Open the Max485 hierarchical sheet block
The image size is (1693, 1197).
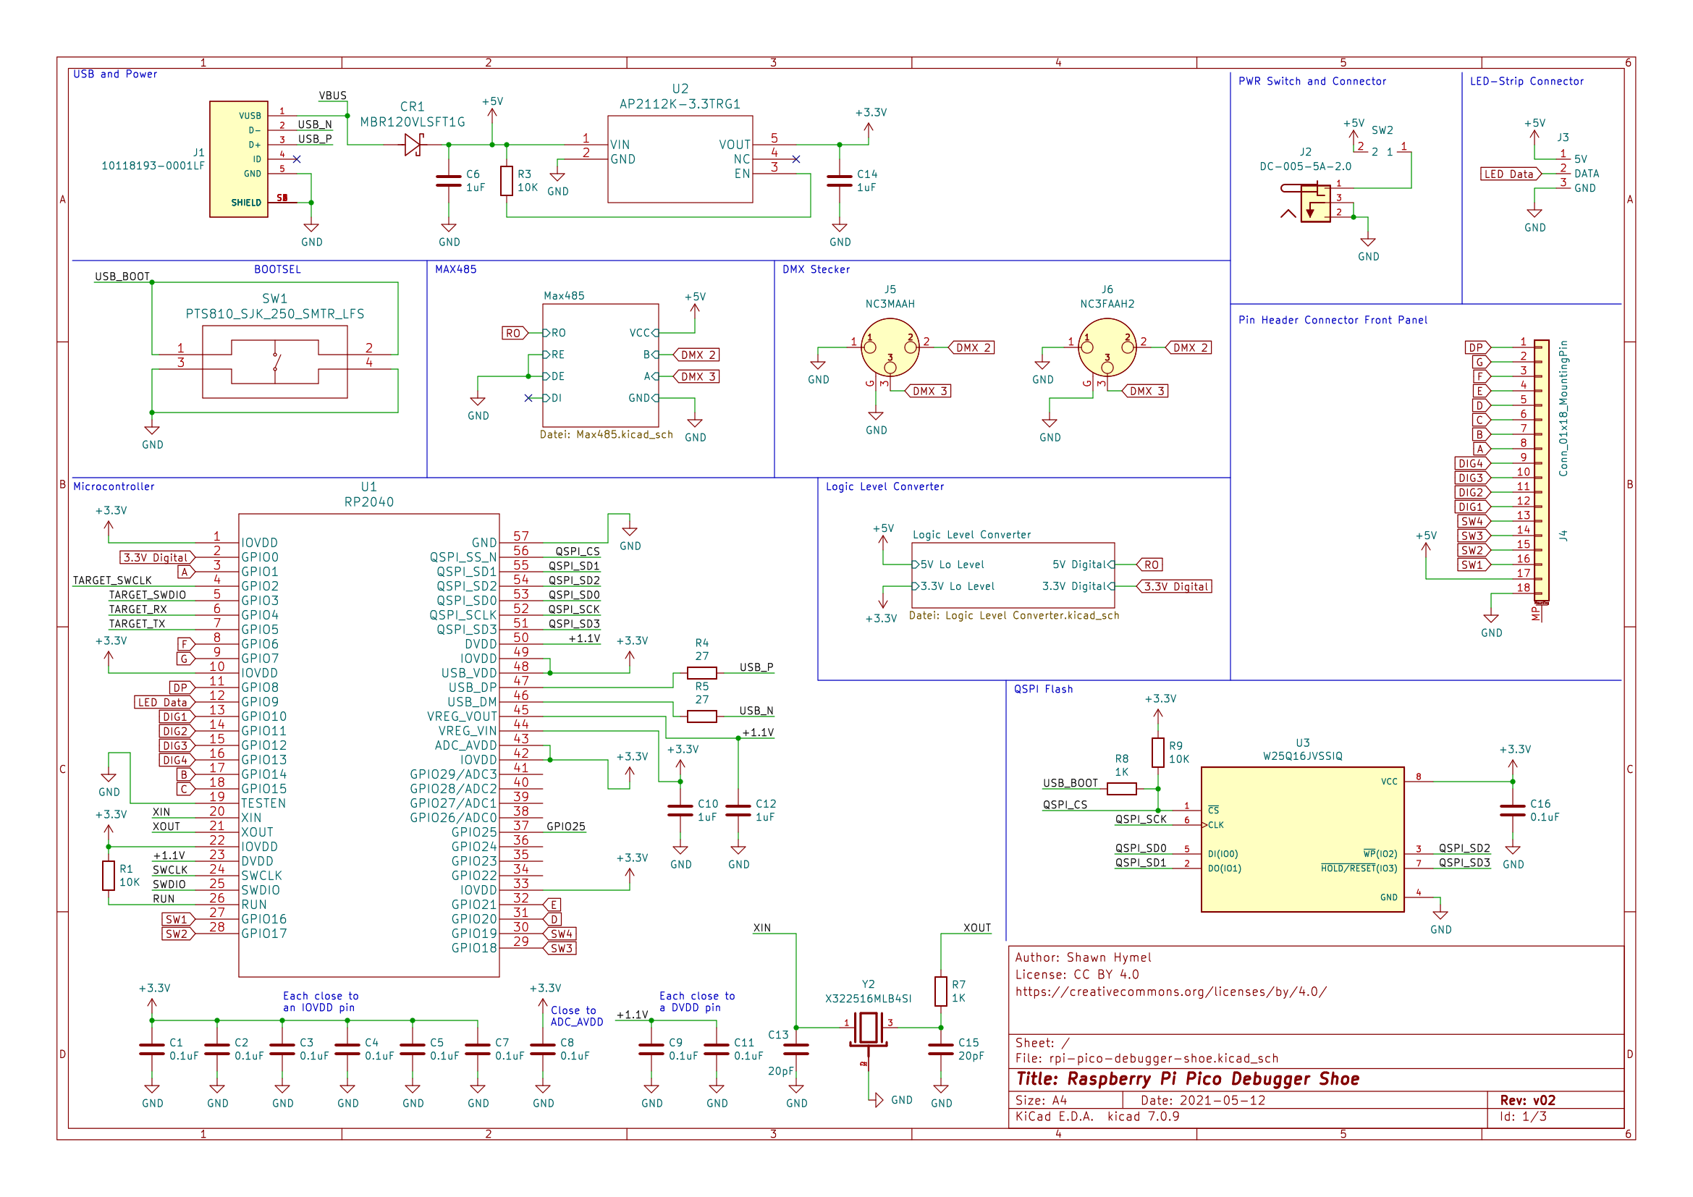click(600, 365)
